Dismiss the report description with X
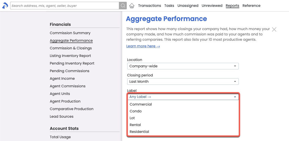The image size is (289, 141). pos(274,29)
